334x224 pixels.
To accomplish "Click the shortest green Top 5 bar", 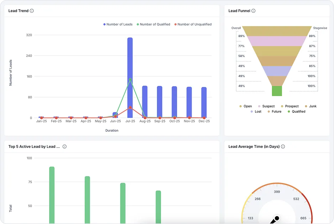I will click(x=158, y=207).
